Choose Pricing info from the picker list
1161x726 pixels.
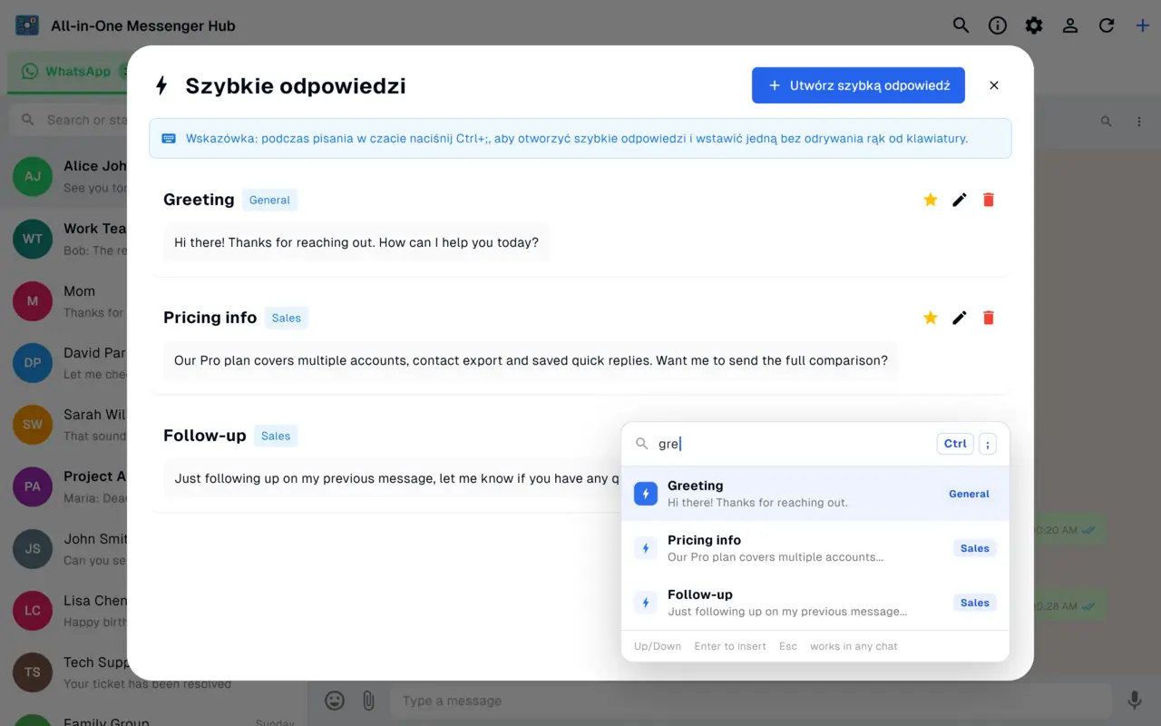815,548
